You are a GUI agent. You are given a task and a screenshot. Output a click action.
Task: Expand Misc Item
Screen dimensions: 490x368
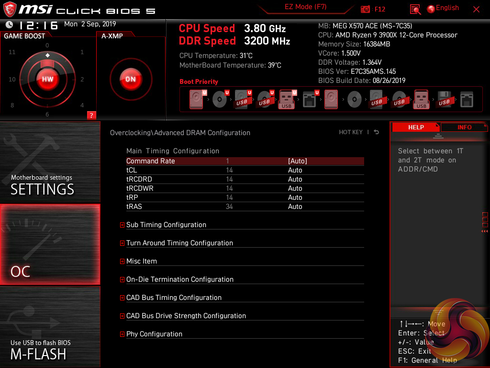(122, 261)
